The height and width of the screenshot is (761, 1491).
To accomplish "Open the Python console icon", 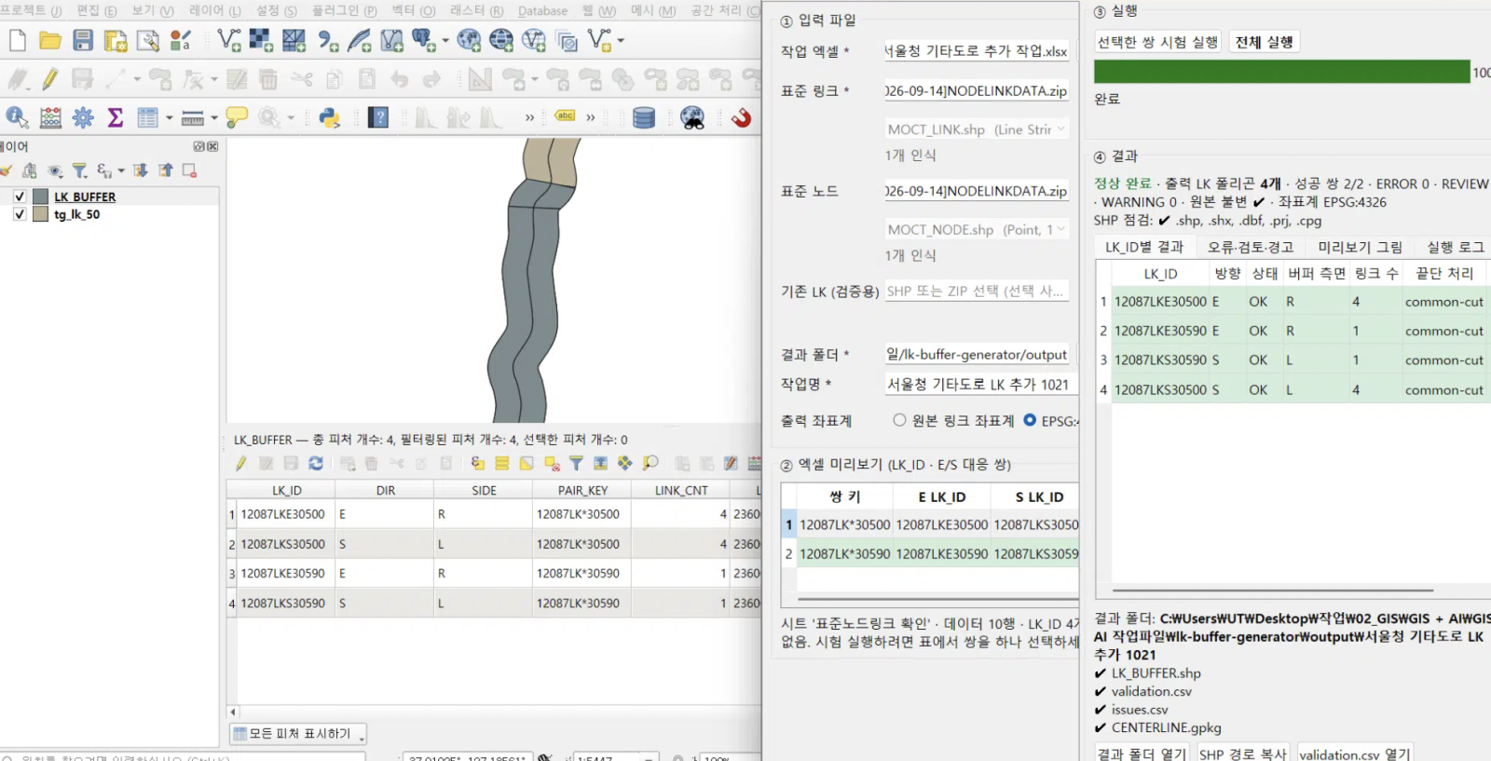I will [329, 117].
